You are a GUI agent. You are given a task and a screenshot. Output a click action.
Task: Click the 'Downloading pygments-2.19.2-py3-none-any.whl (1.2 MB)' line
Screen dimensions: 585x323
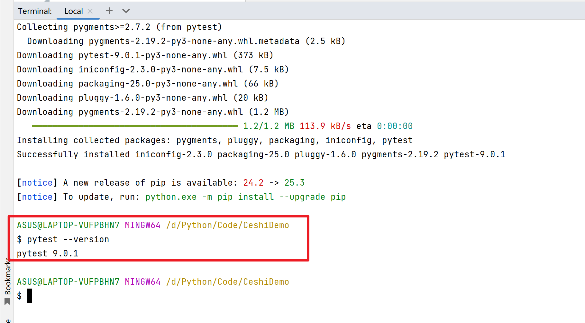[x=153, y=112]
